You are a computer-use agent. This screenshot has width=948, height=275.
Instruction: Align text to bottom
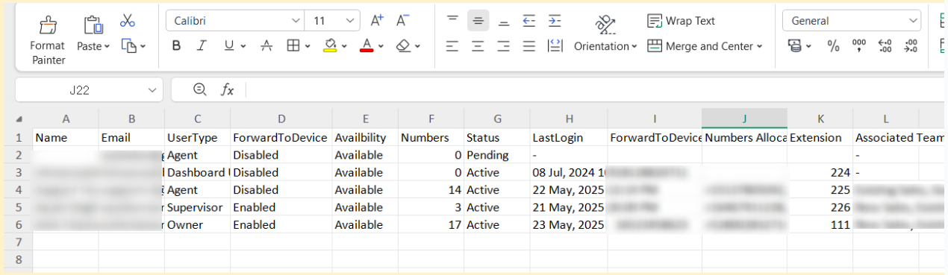(504, 21)
